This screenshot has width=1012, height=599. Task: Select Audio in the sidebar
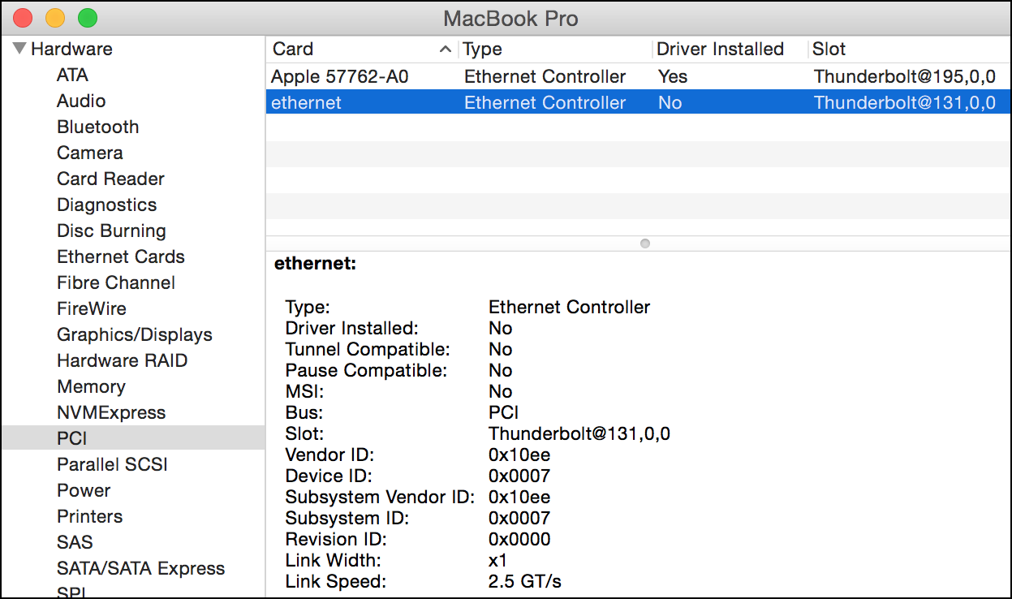(81, 101)
